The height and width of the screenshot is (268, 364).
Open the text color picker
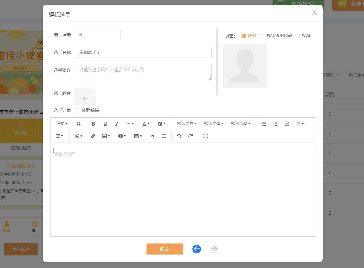(146, 124)
